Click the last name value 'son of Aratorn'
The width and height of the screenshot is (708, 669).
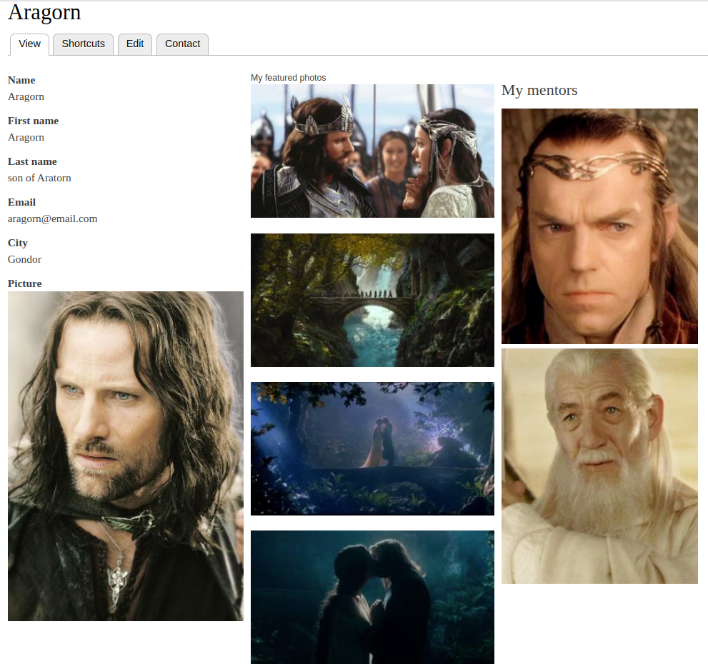[x=39, y=178]
